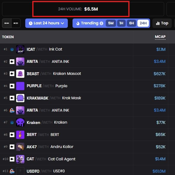Click the $1.1M market cap value
This screenshot has width=175, height=175.
tap(161, 49)
